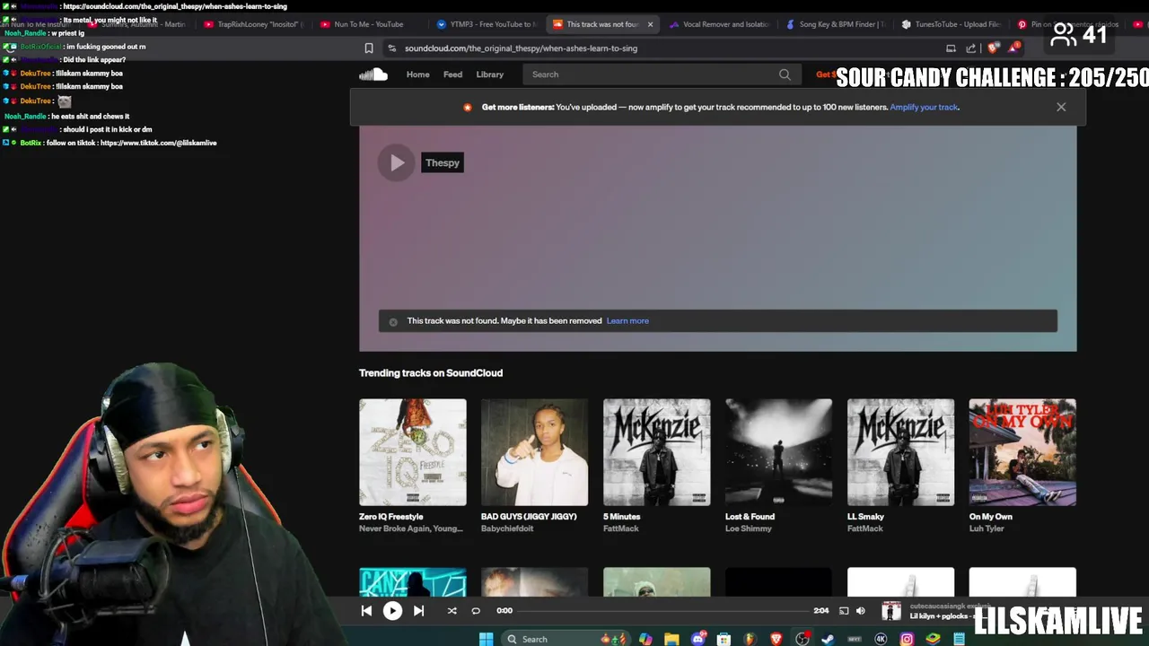Mute the player volume icon

[861, 611]
